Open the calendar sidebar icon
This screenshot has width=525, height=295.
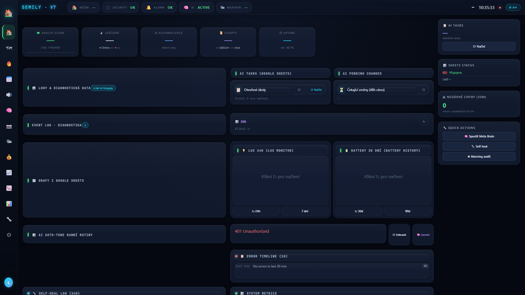[9, 79]
